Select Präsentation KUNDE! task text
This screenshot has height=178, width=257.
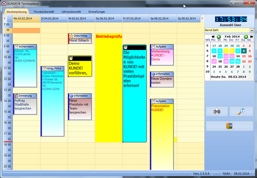[x=160, y=108]
